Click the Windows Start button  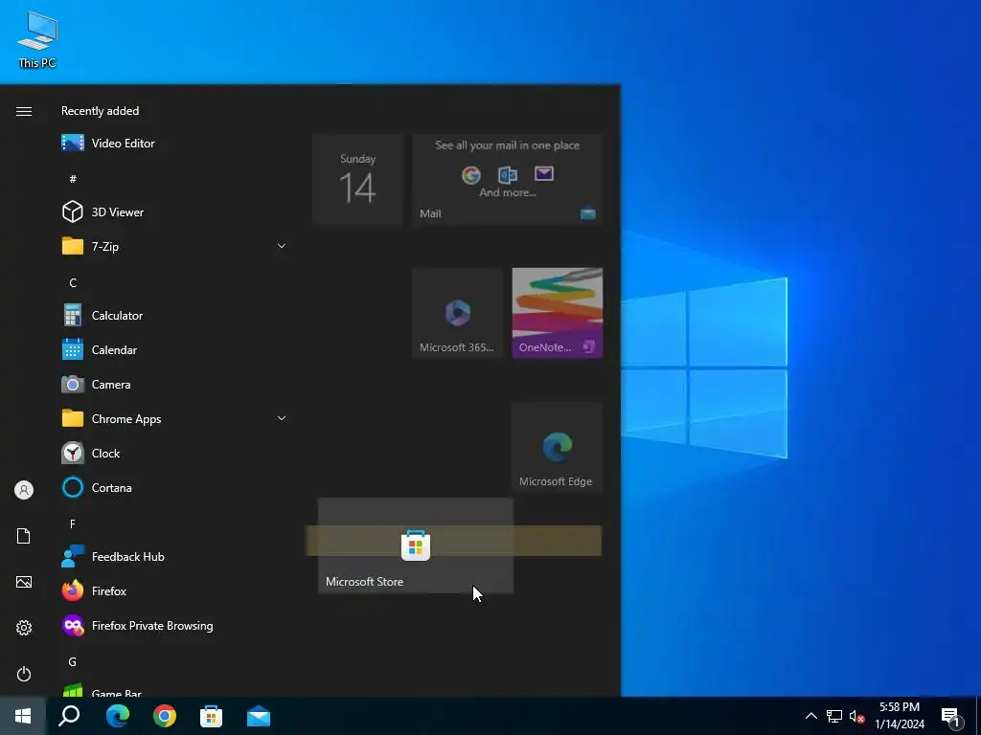coord(23,716)
